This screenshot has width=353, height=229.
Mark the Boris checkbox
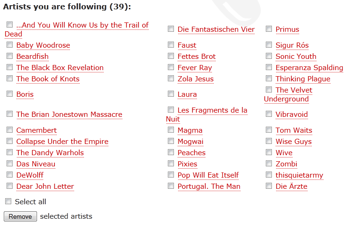point(9,94)
